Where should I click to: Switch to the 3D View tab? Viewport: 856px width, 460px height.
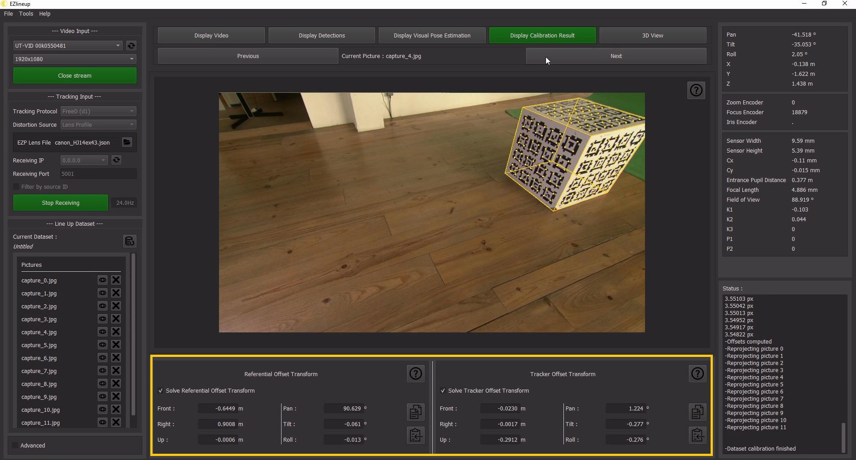click(652, 36)
